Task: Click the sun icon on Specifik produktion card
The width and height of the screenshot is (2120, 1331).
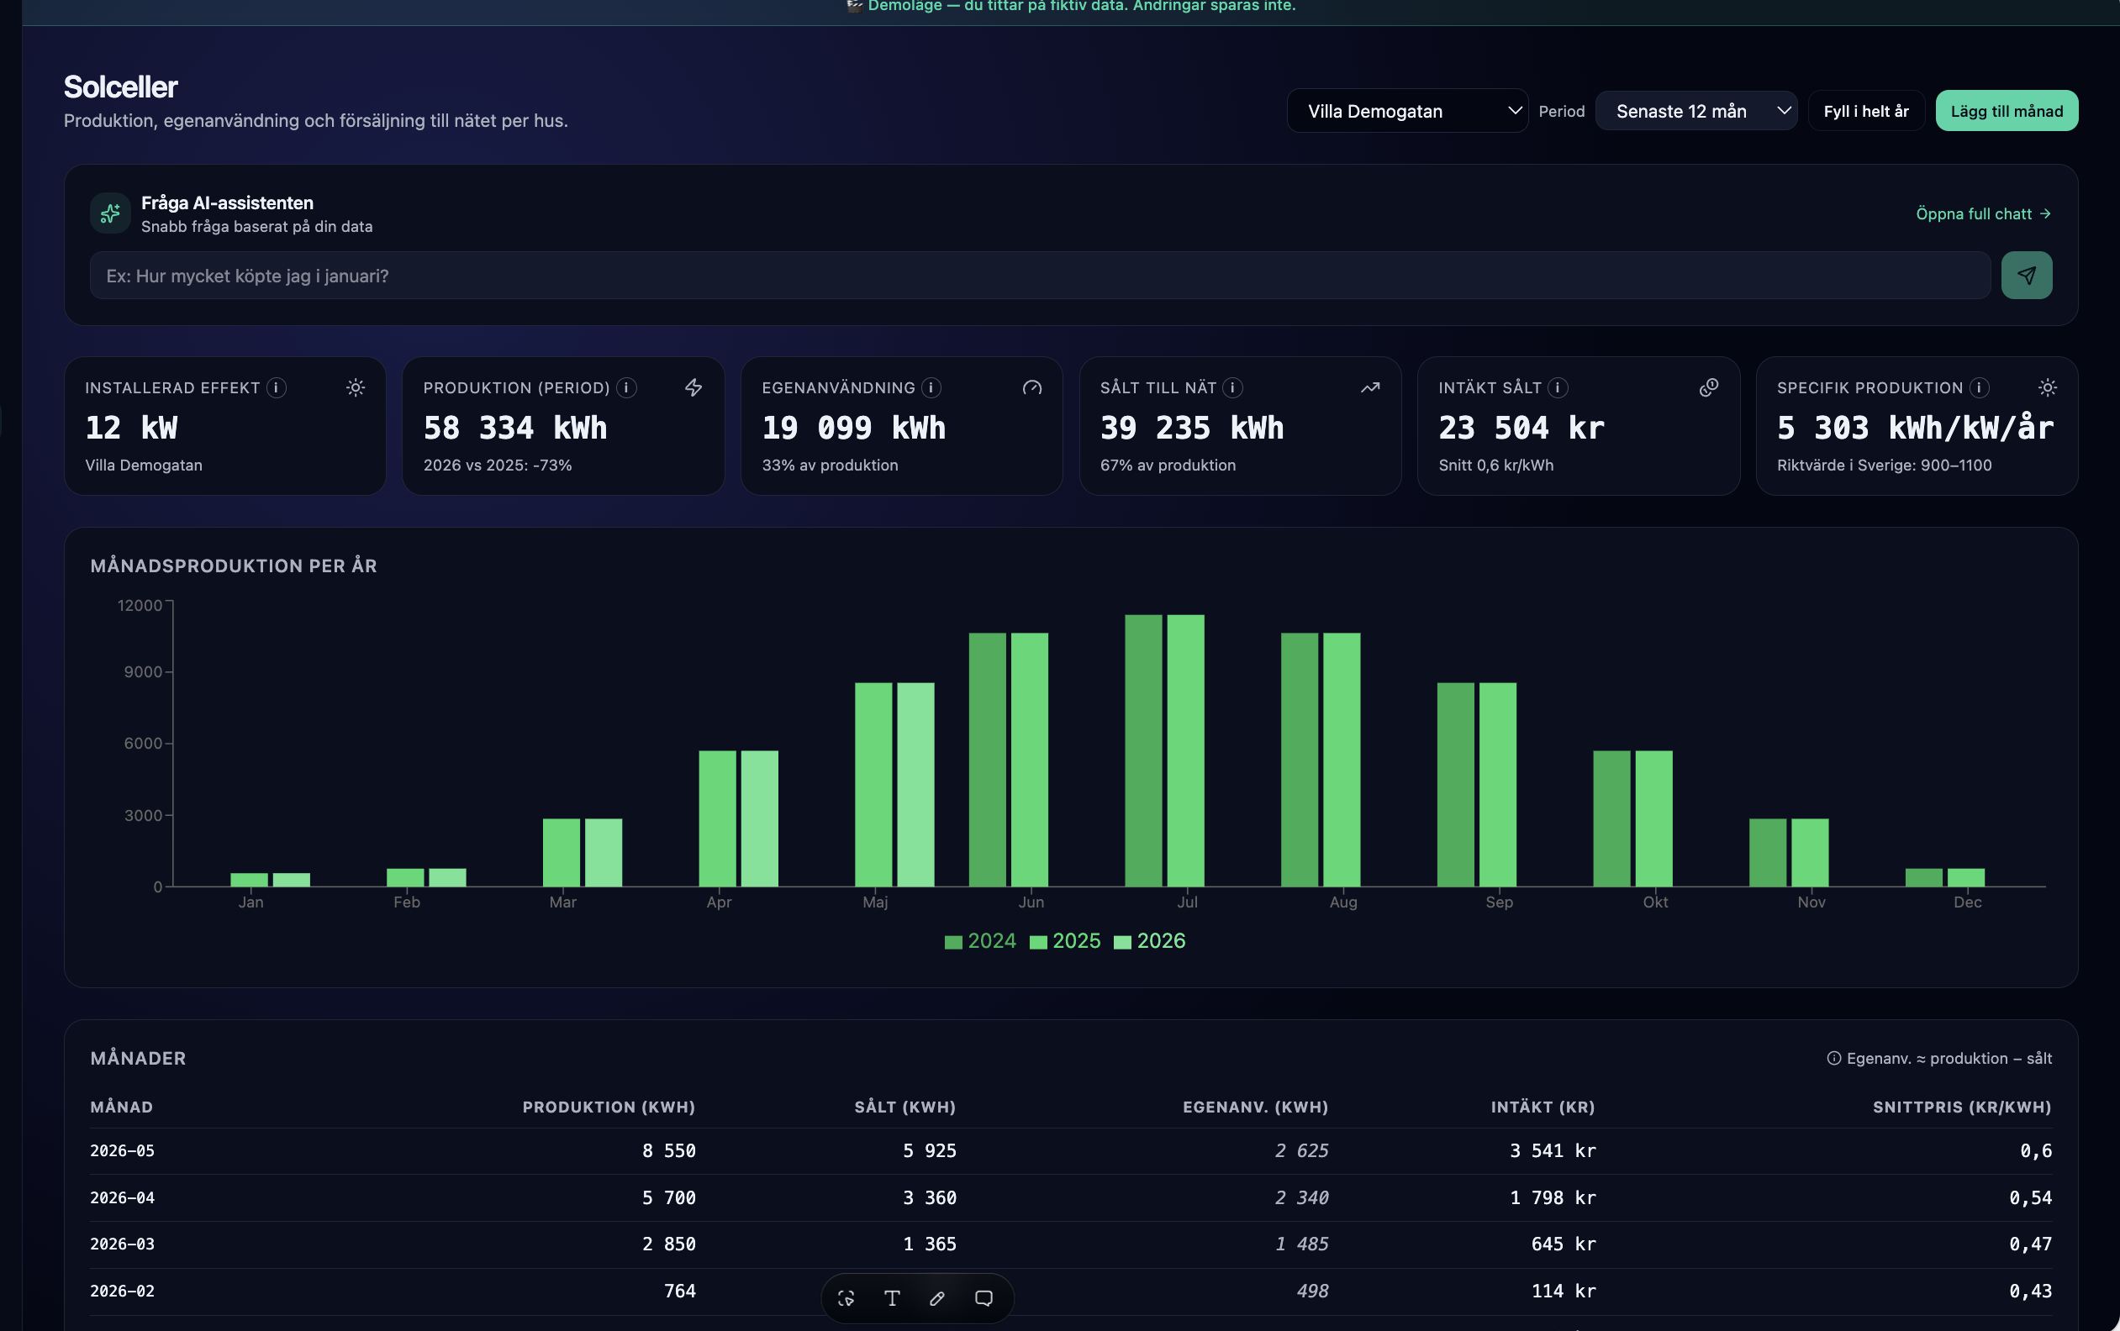Action: click(x=2048, y=387)
